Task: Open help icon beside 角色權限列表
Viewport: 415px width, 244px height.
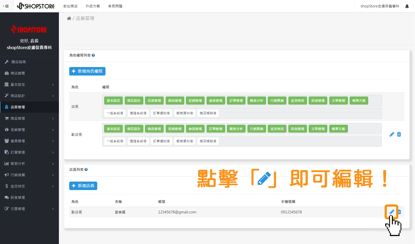Action: (93, 55)
